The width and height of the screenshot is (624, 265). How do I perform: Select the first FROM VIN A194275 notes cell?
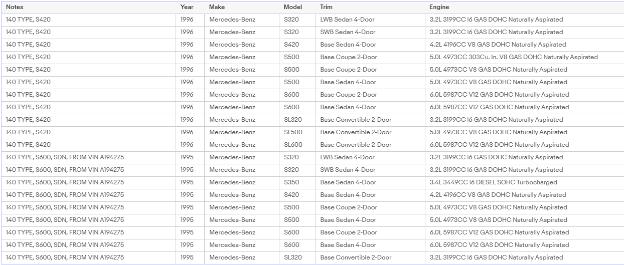point(88,157)
